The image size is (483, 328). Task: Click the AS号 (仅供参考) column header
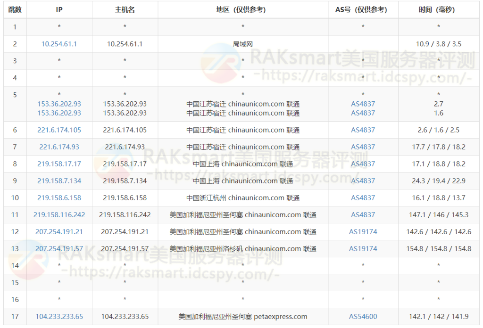pyautogui.click(x=363, y=10)
